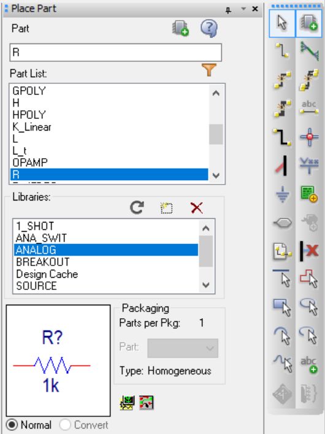Select the Place Port tool
The width and height of the screenshot is (325, 434).
282,223
